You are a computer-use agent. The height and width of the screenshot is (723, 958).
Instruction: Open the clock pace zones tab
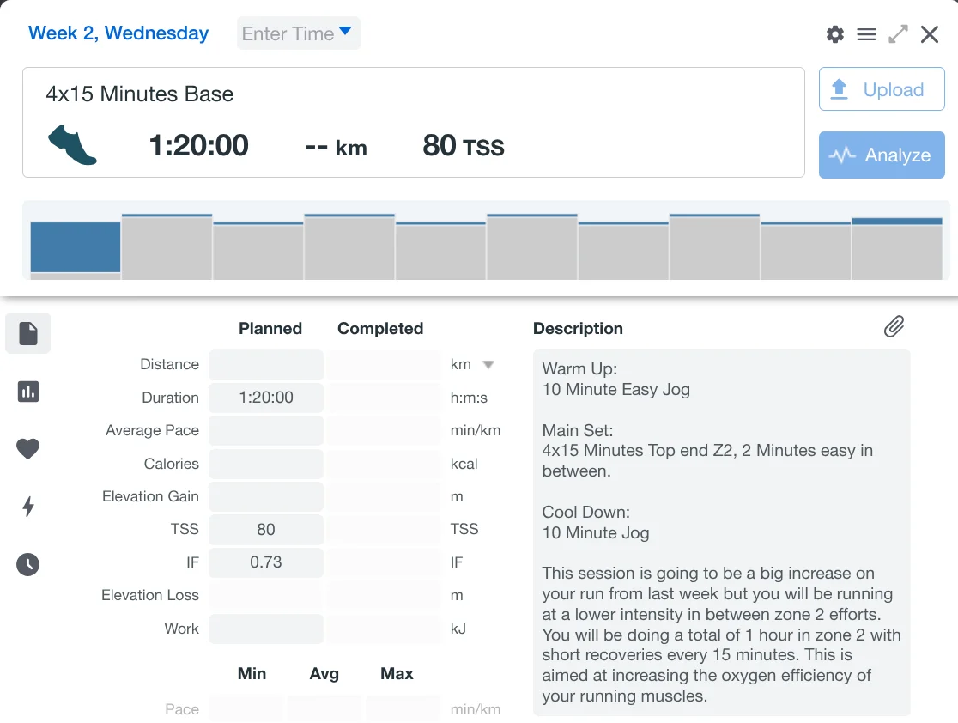pos(28,564)
